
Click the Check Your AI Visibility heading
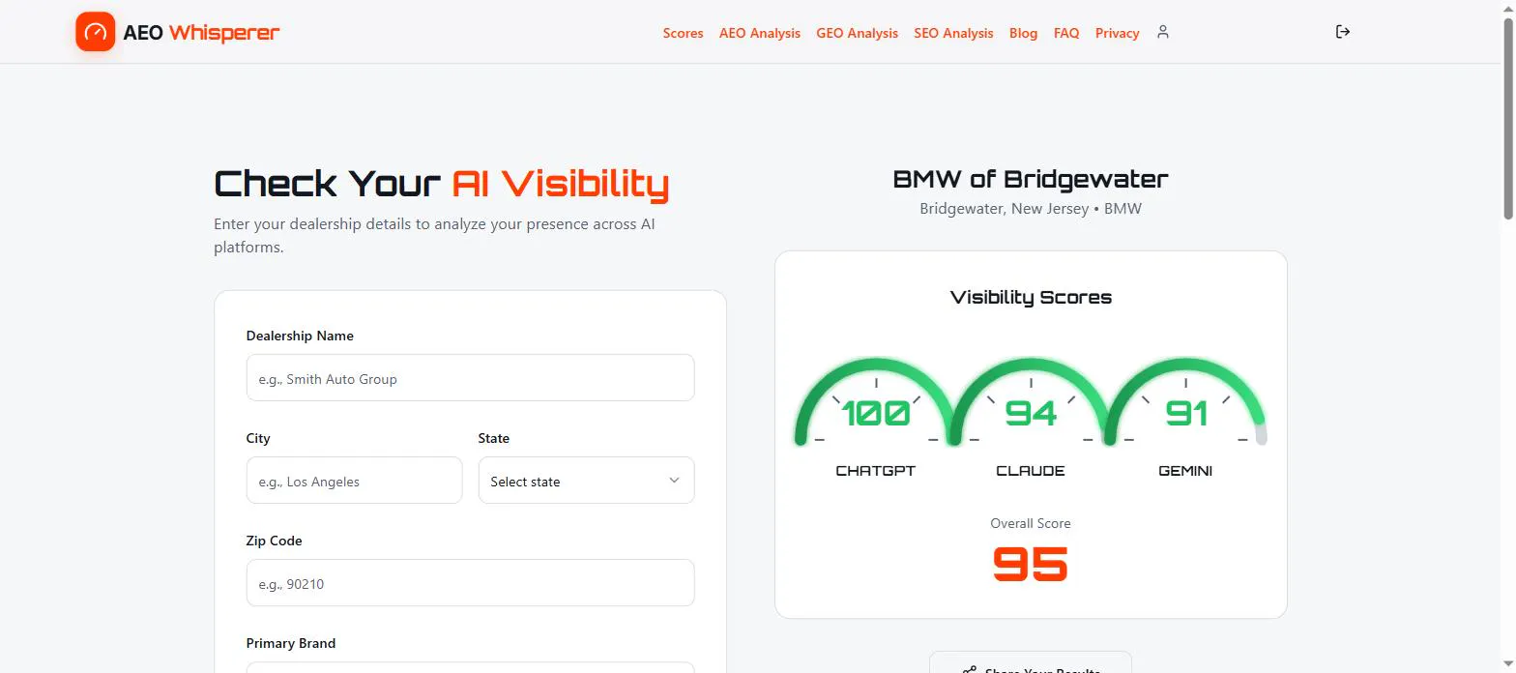click(441, 183)
